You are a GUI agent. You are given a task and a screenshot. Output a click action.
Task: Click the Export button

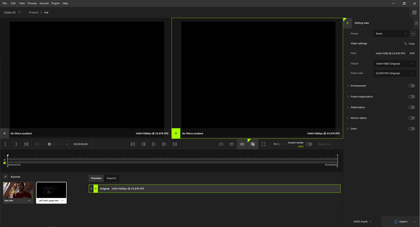click(401, 222)
